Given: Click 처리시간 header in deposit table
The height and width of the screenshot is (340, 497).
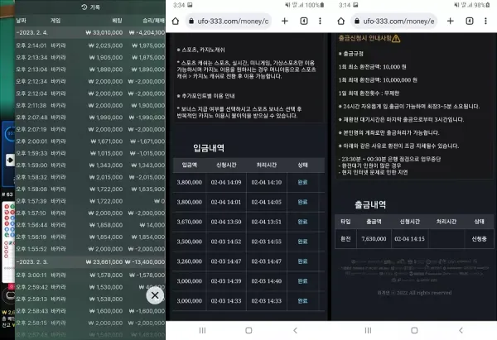Looking at the screenshot, I should pos(267,165).
